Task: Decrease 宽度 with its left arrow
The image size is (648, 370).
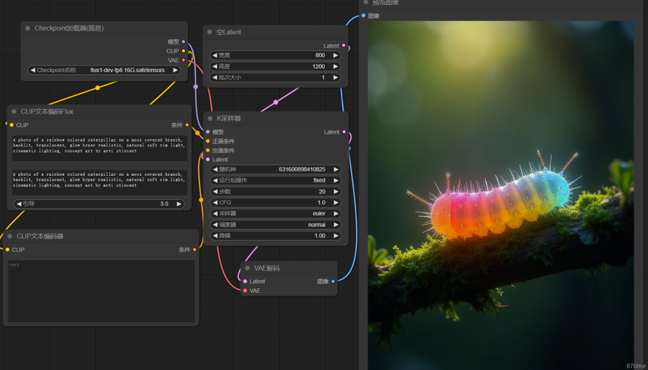Action: 215,55
